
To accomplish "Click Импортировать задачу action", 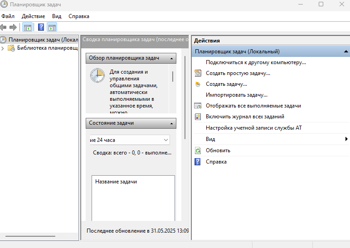I will pos(237,95).
